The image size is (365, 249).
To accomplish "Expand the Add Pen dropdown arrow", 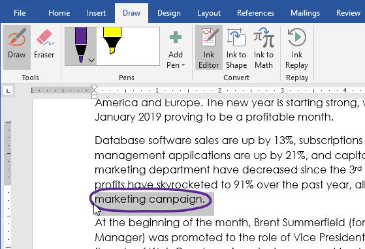I will point(183,65).
